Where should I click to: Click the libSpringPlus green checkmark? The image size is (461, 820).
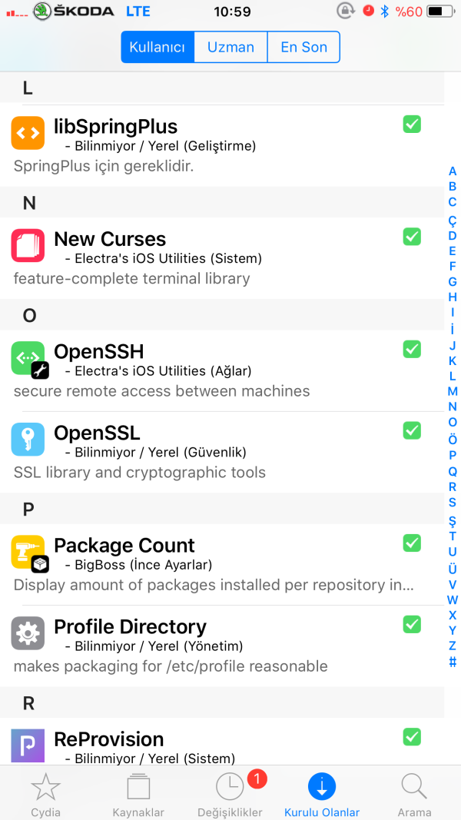click(x=412, y=124)
